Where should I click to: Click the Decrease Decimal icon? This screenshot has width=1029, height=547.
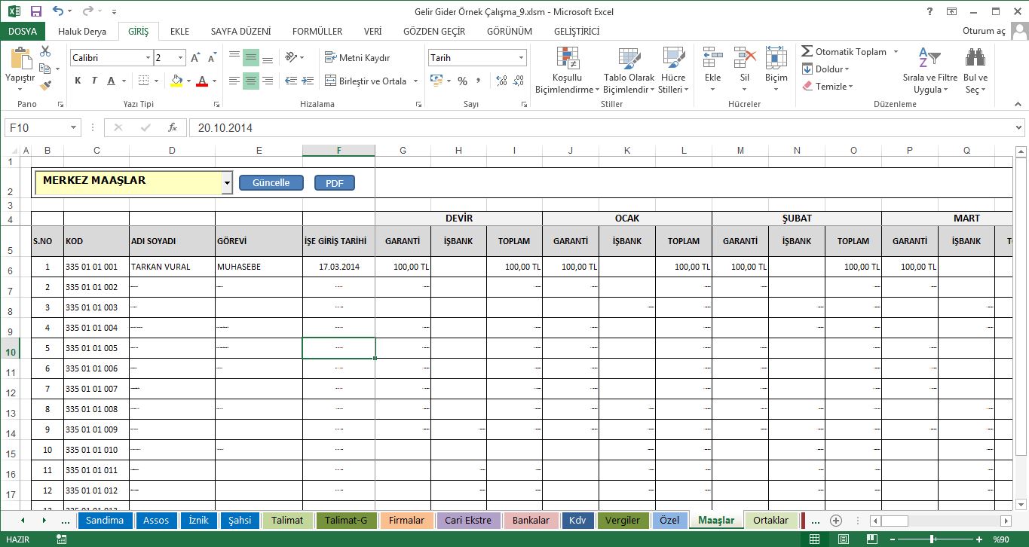pyautogui.click(x=518, y=81)
